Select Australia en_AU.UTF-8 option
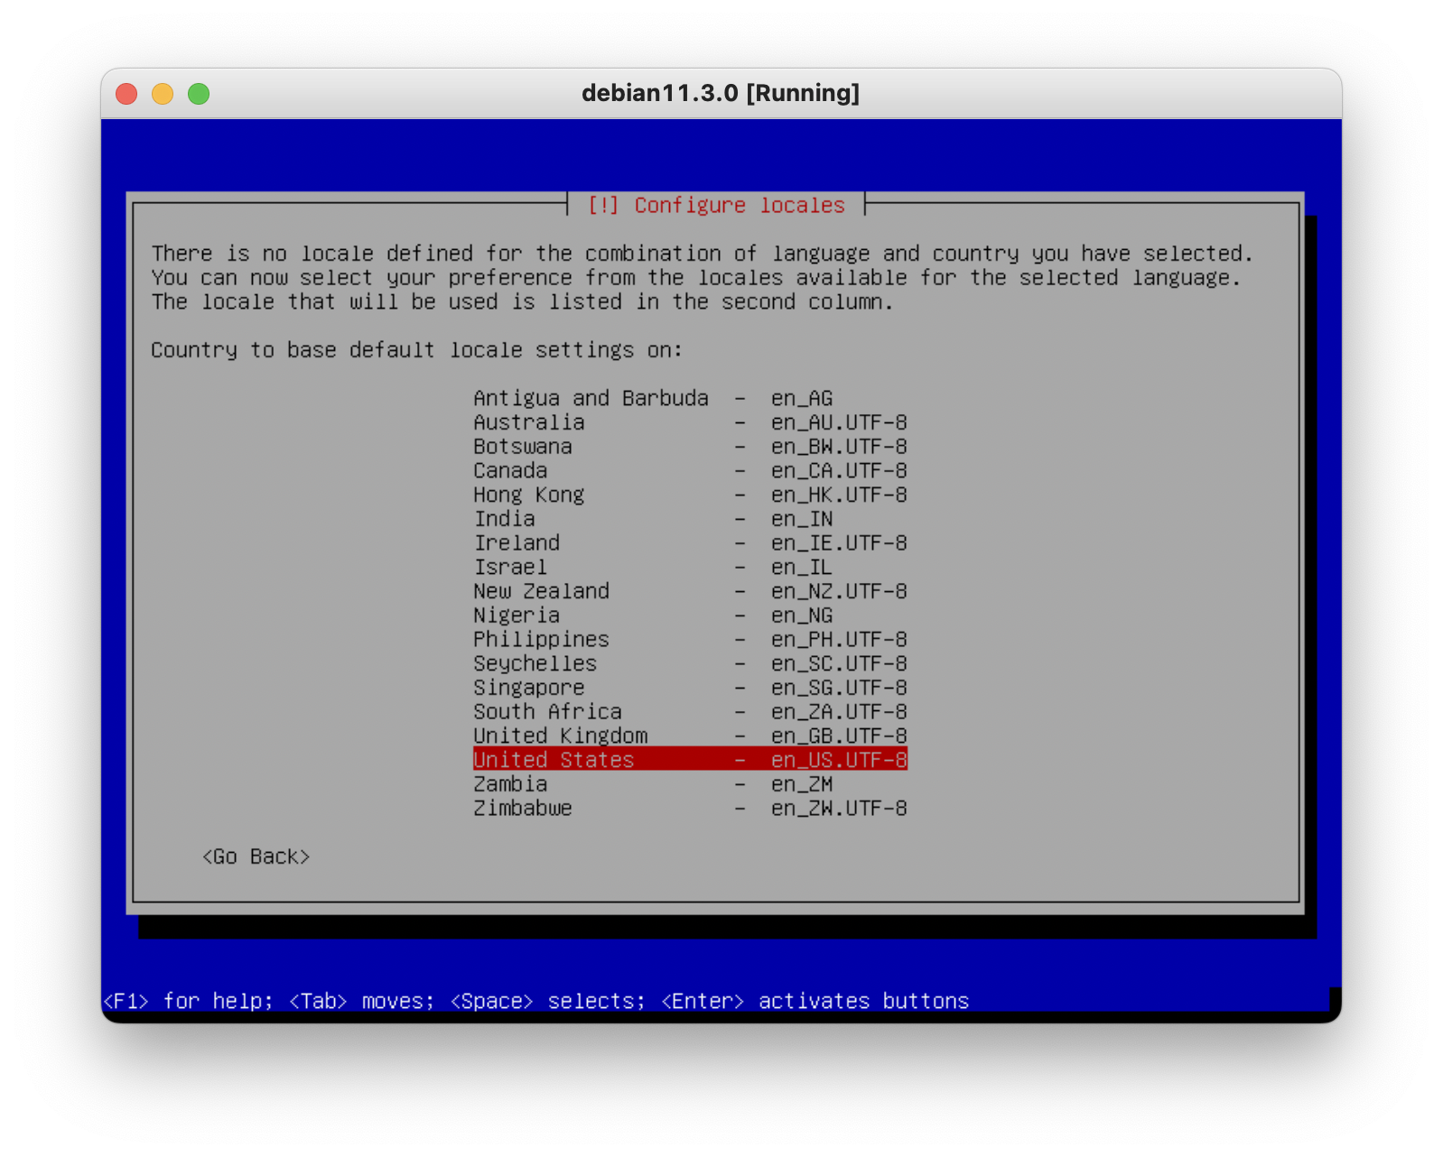Screen dimensions: 1443x1157 [690, 422]
